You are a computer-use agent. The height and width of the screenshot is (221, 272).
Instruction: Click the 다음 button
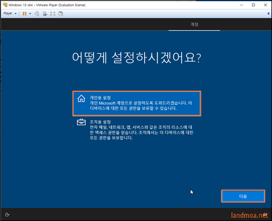coord(243,196)
